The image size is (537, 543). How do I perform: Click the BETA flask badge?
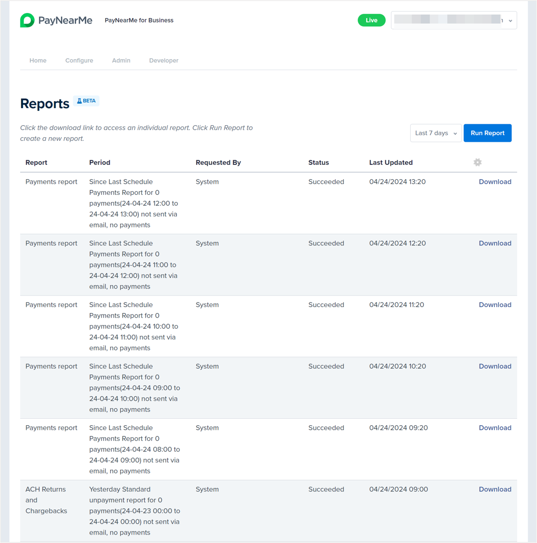coord(86,101)
